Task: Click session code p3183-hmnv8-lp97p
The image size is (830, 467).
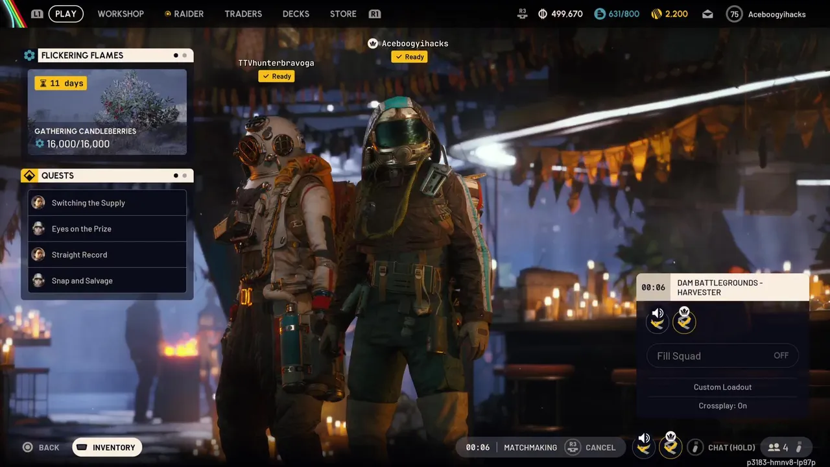Action: pos(781,462)
